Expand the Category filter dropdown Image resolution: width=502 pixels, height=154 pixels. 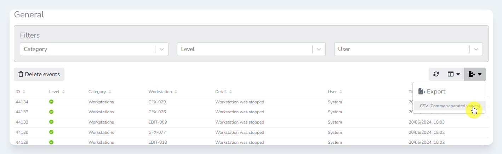coord(162,49)
